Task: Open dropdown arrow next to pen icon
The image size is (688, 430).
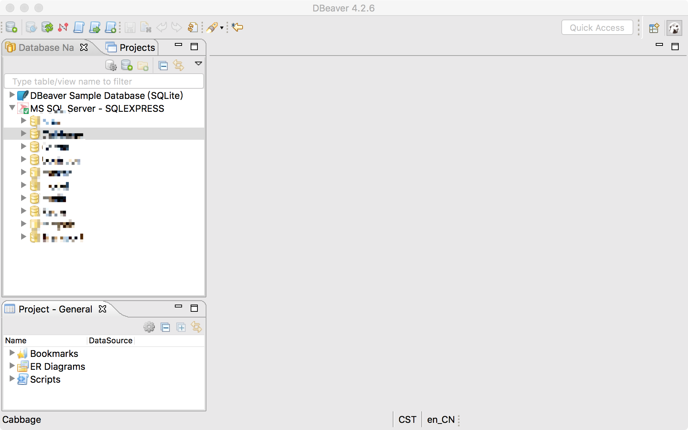Action: [x=222, y=28]
